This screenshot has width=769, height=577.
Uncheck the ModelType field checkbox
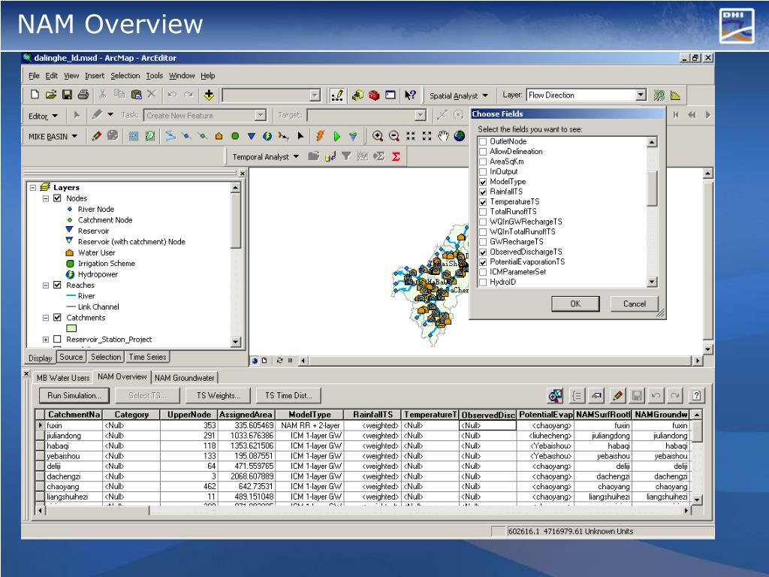click(483, 182)
